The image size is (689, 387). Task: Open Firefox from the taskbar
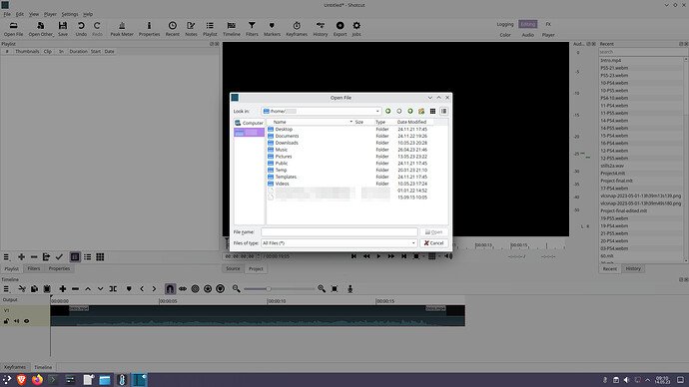pos(37,380)
